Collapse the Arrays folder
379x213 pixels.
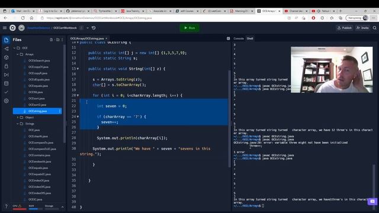tap(18, 54)
